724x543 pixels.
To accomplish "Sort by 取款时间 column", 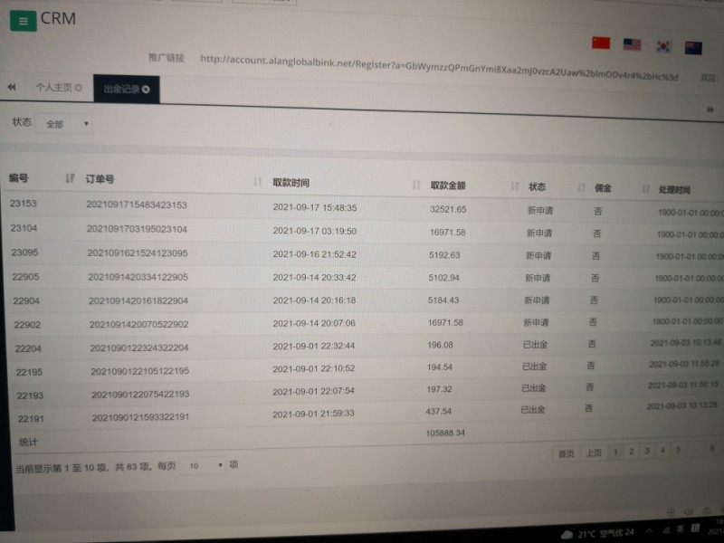I will pyautogui.click(x=416, y=185).
